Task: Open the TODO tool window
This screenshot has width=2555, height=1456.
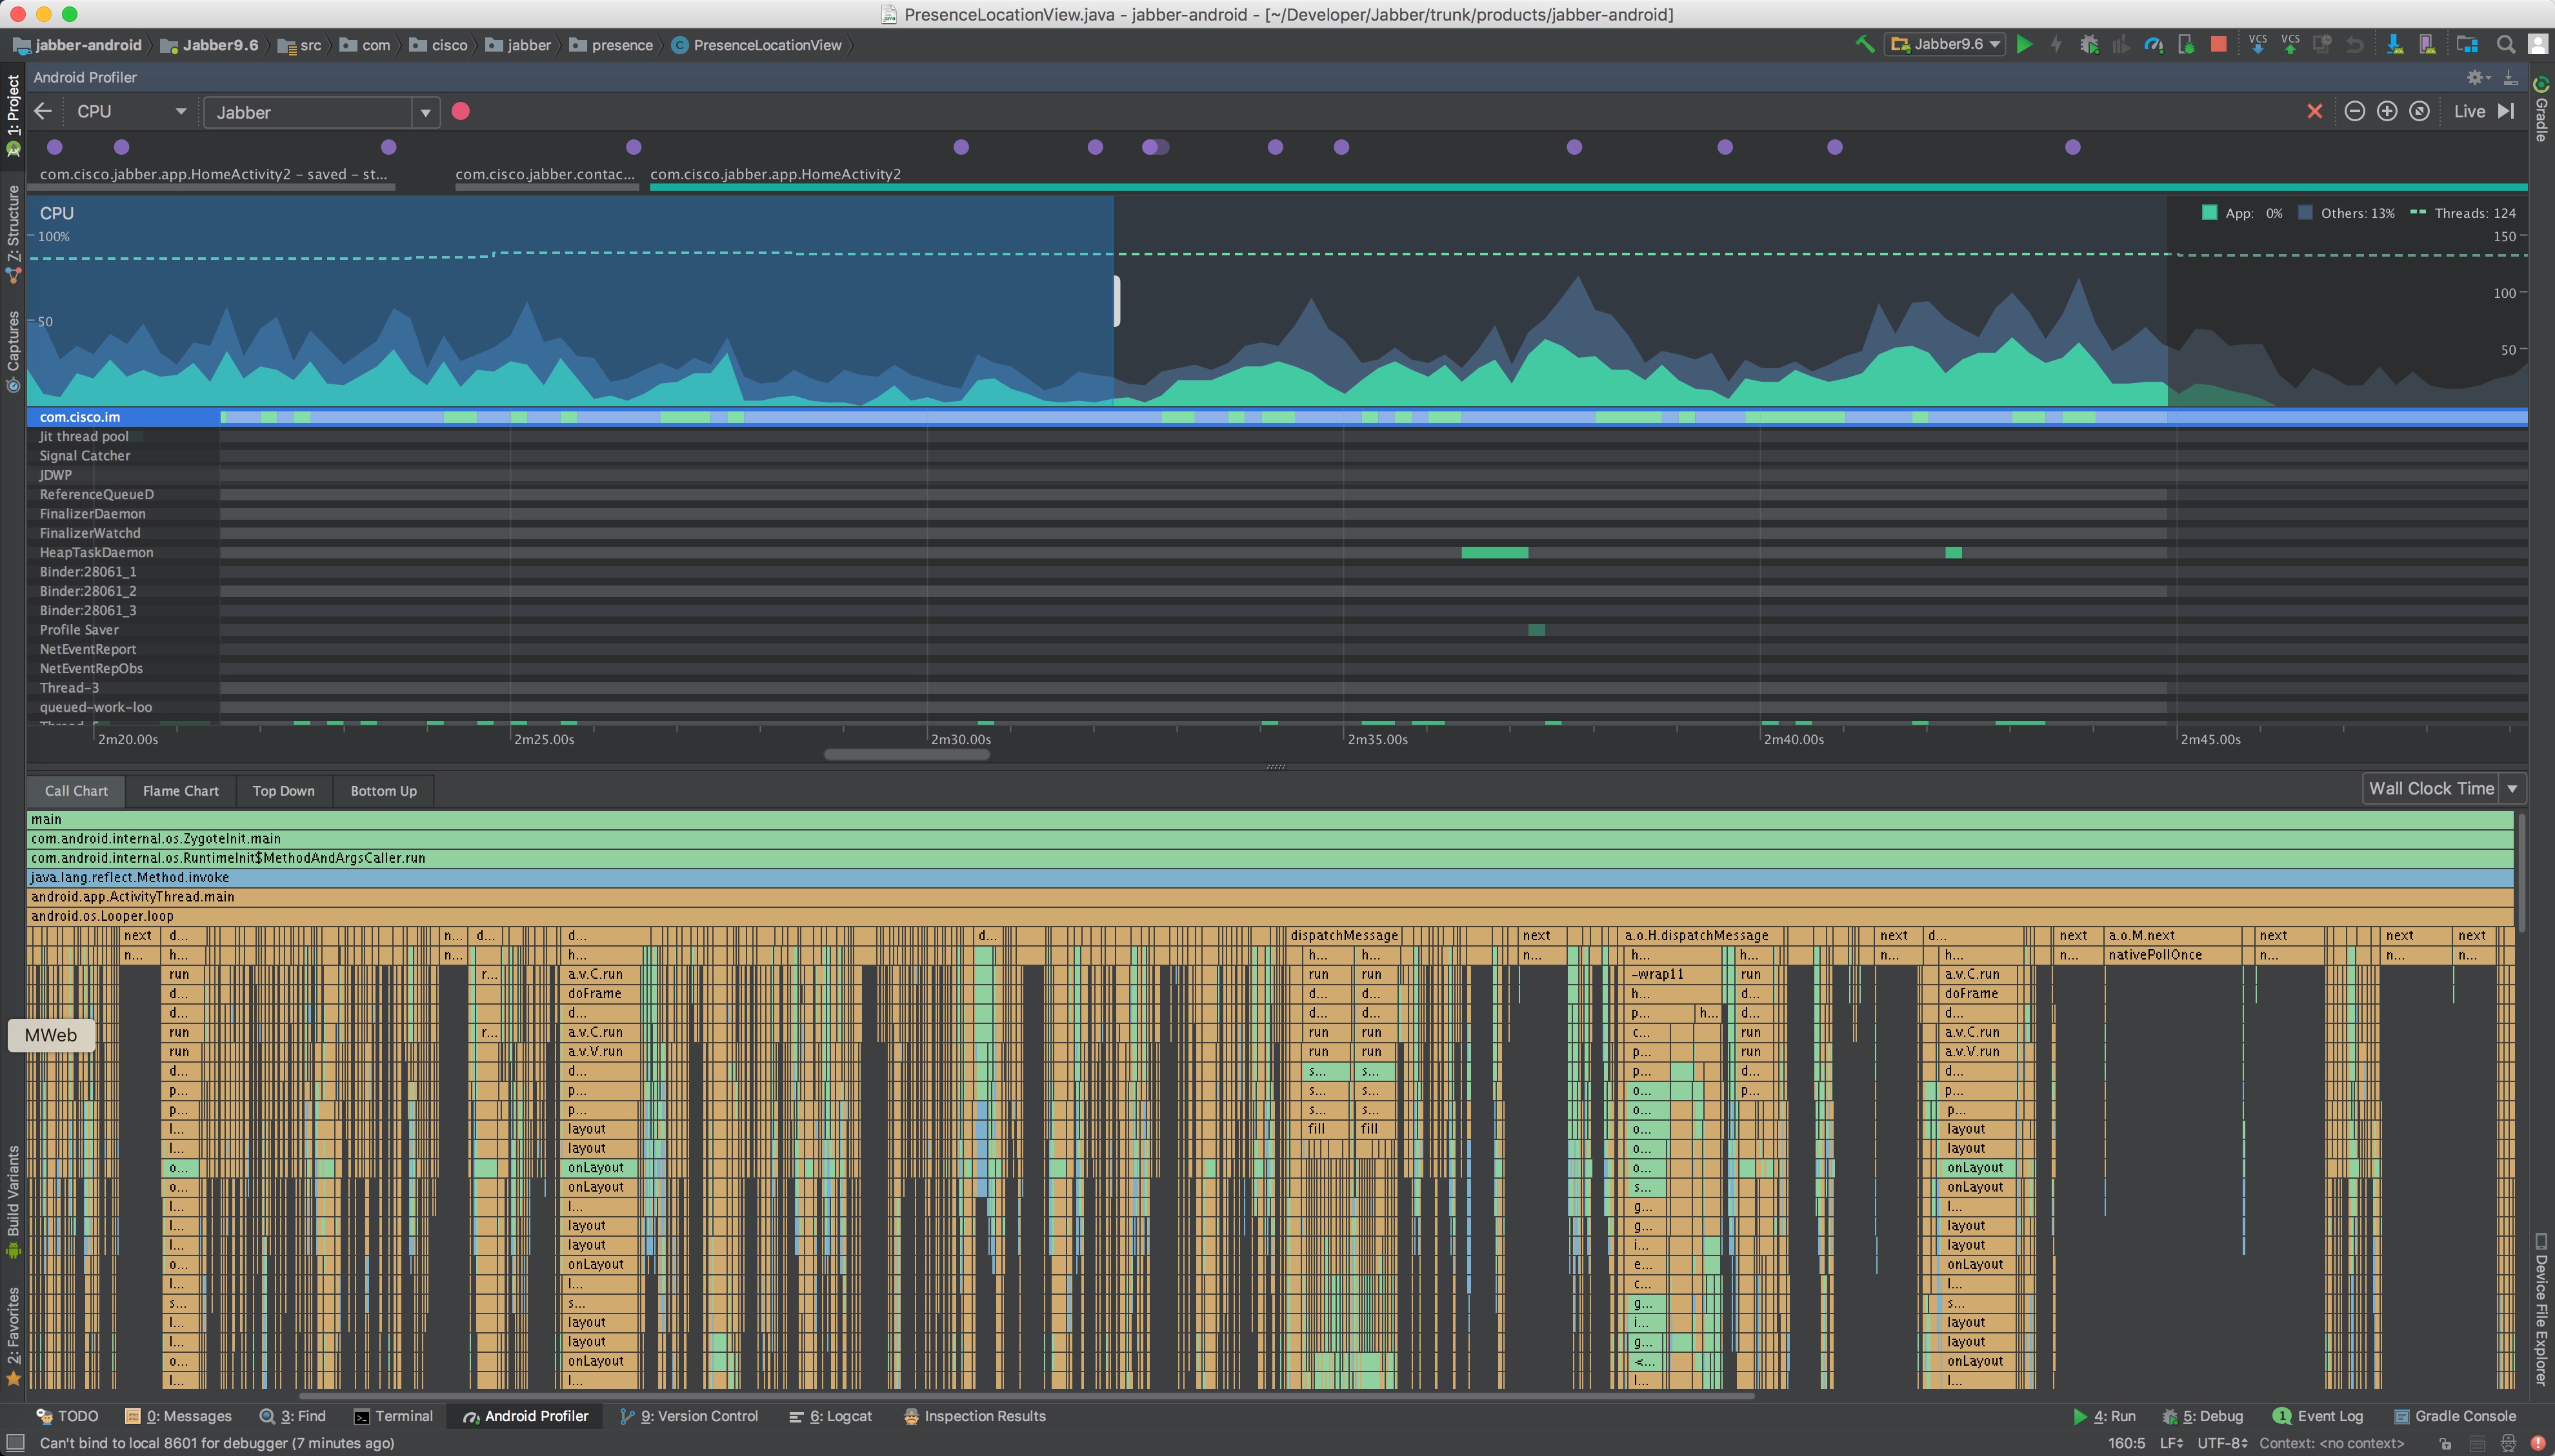Action: pyautogui.click(x=68, y=1416)
